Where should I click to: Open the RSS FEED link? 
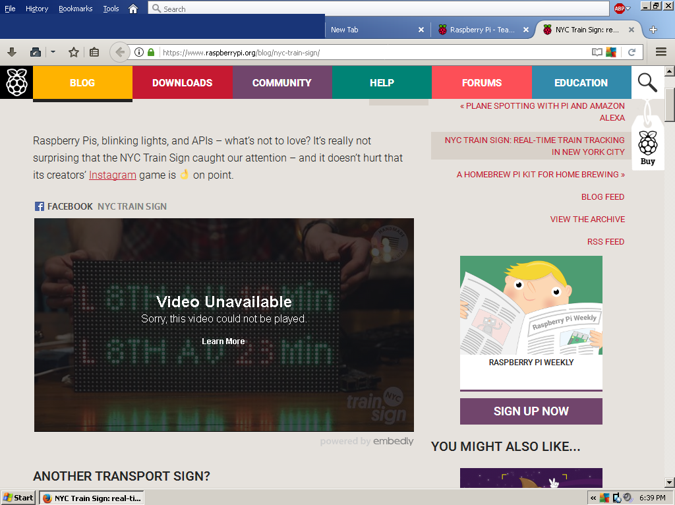pyautogui.click(x=606, y=241)
